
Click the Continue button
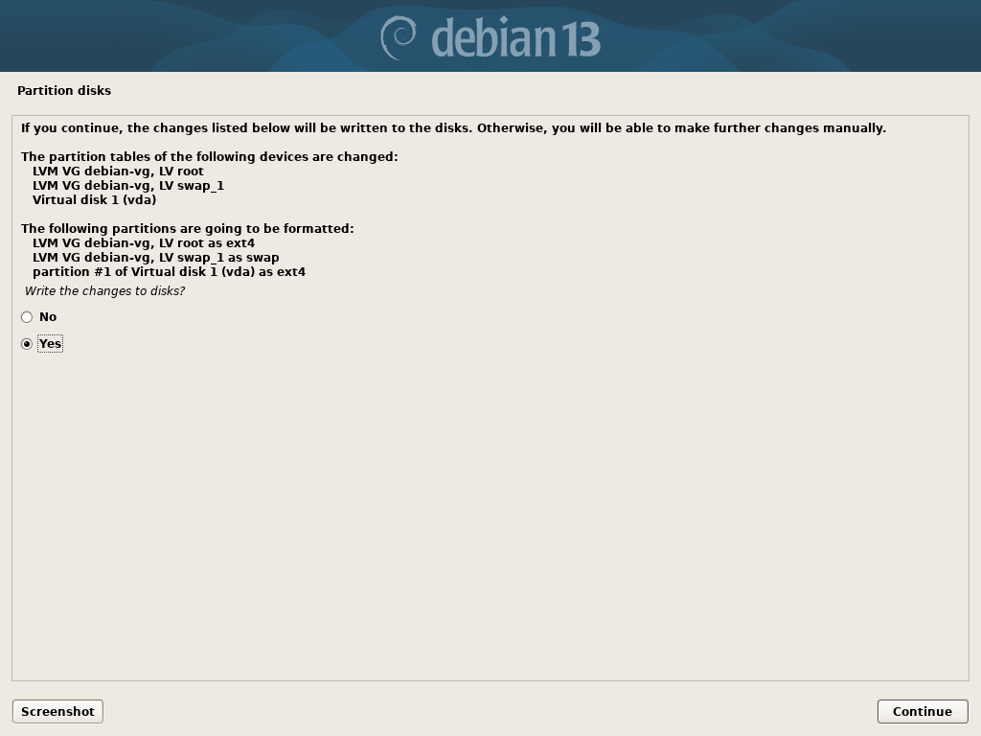pyautogui.click(x=923, y=712)
